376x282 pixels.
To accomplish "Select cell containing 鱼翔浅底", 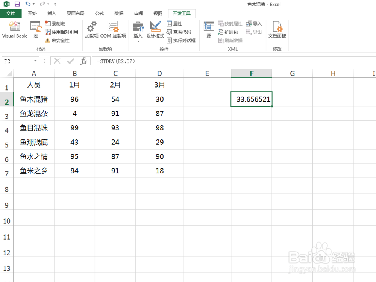I will 34,142.
